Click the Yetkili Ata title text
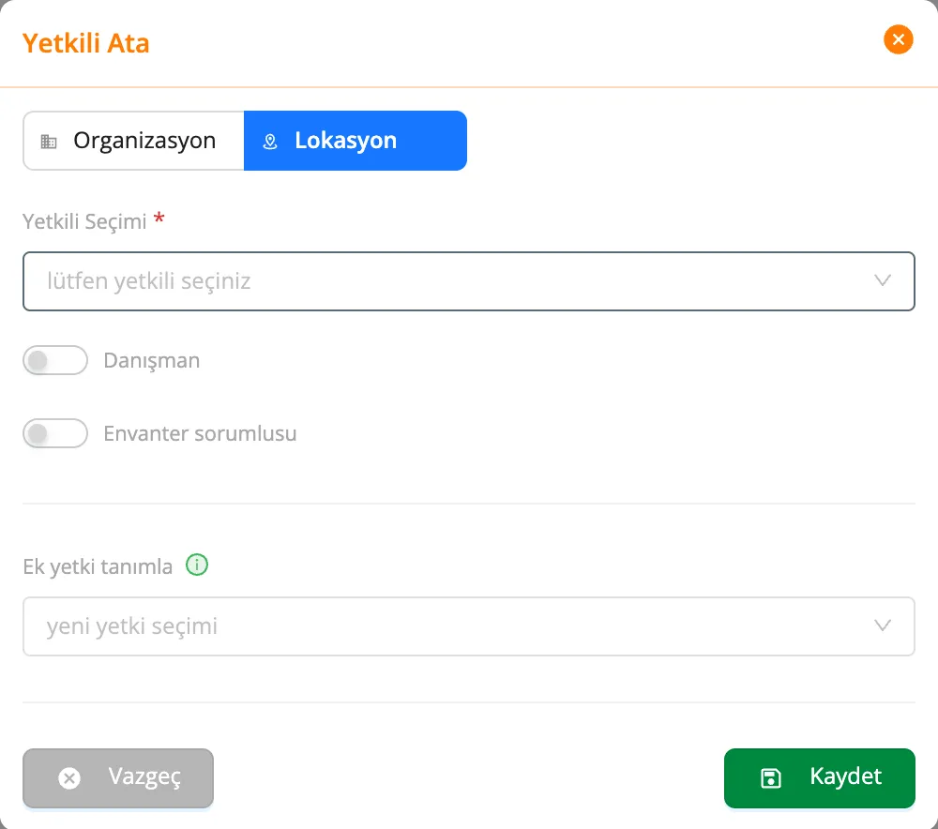The image size is (938, 829). point(85,43)
